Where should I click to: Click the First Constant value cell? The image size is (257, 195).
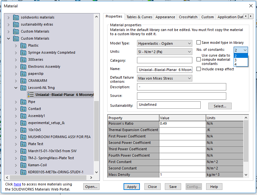pos(182,162)
